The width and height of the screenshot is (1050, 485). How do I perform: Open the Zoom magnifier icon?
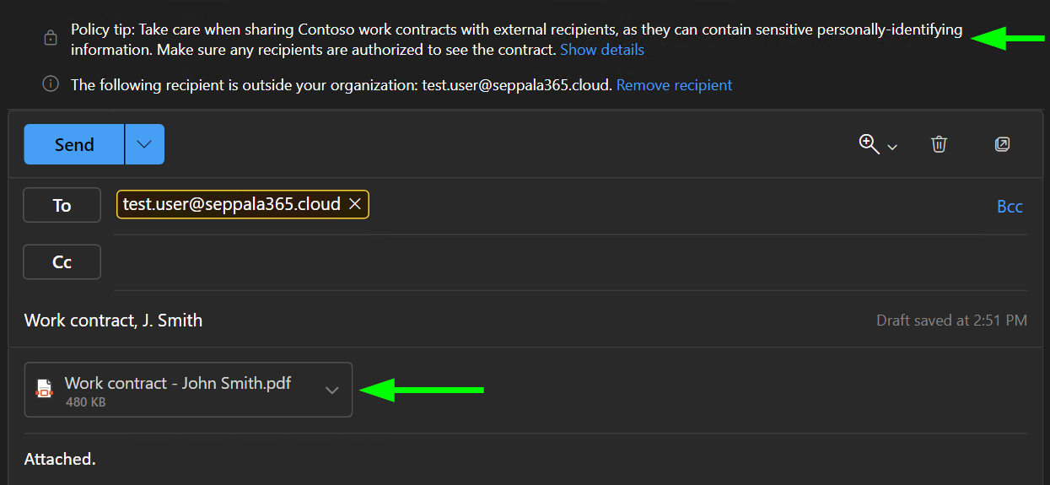point(869,143)
